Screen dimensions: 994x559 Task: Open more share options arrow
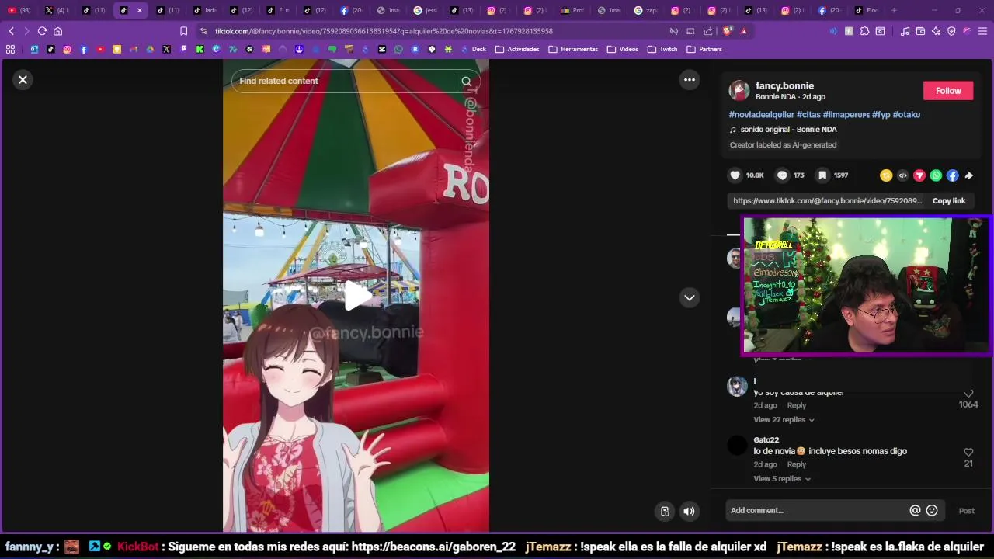click(x=968, y=175)
